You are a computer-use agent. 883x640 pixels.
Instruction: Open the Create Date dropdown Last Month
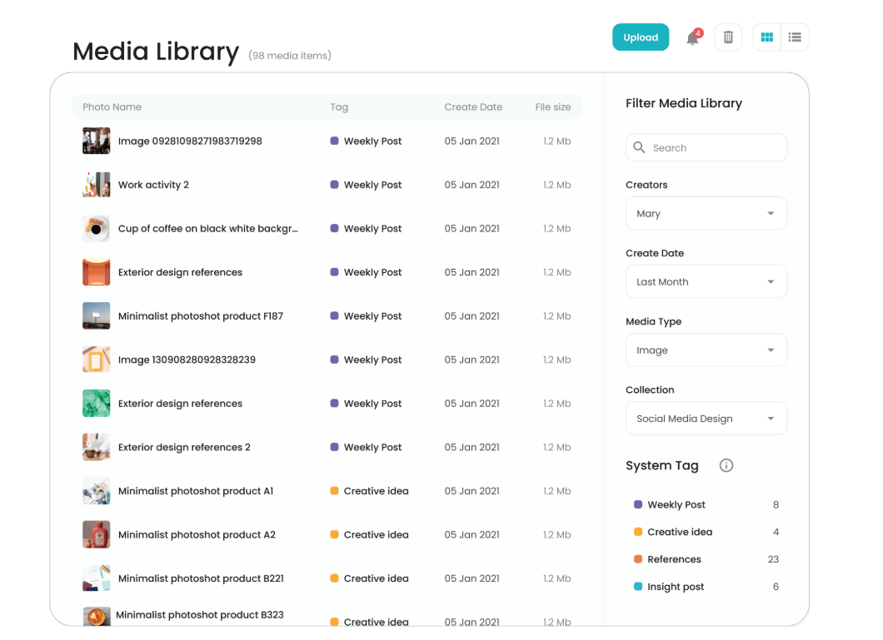coord(706,282)
